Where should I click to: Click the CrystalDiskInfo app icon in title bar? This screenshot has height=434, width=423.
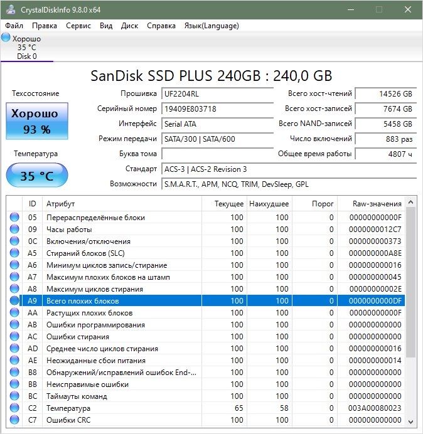tap(11, 9)
